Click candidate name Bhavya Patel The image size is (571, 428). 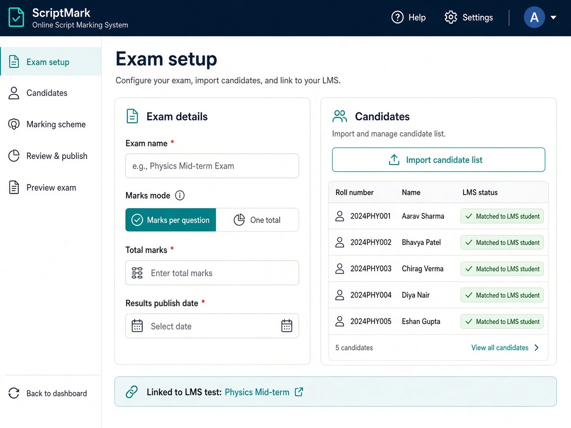421,242
